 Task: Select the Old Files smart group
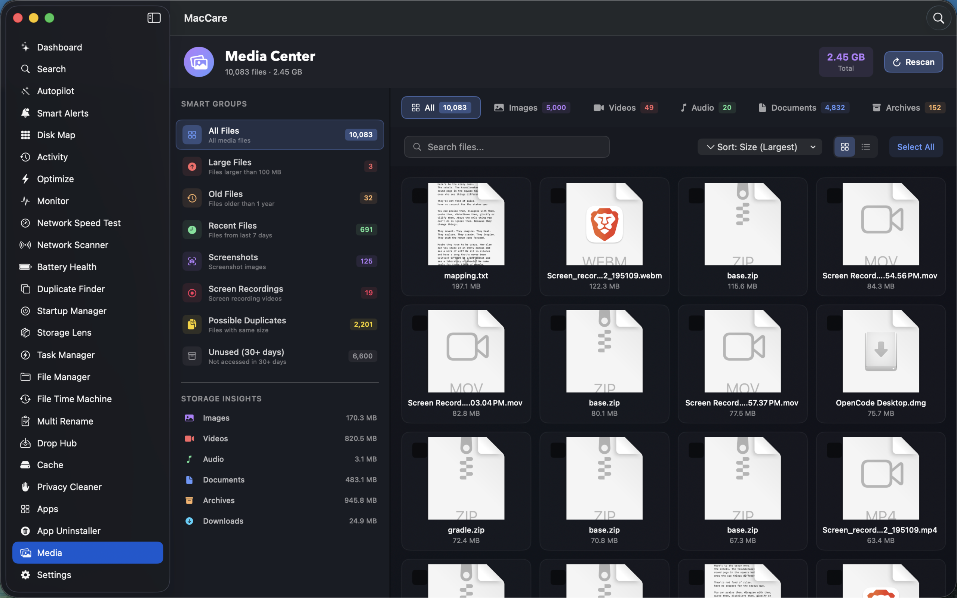[x=280, y=198]
